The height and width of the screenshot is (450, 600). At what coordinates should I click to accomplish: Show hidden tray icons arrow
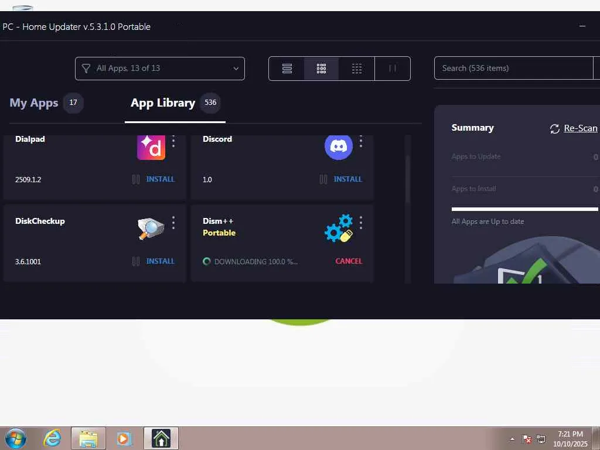tap(512, 439)
